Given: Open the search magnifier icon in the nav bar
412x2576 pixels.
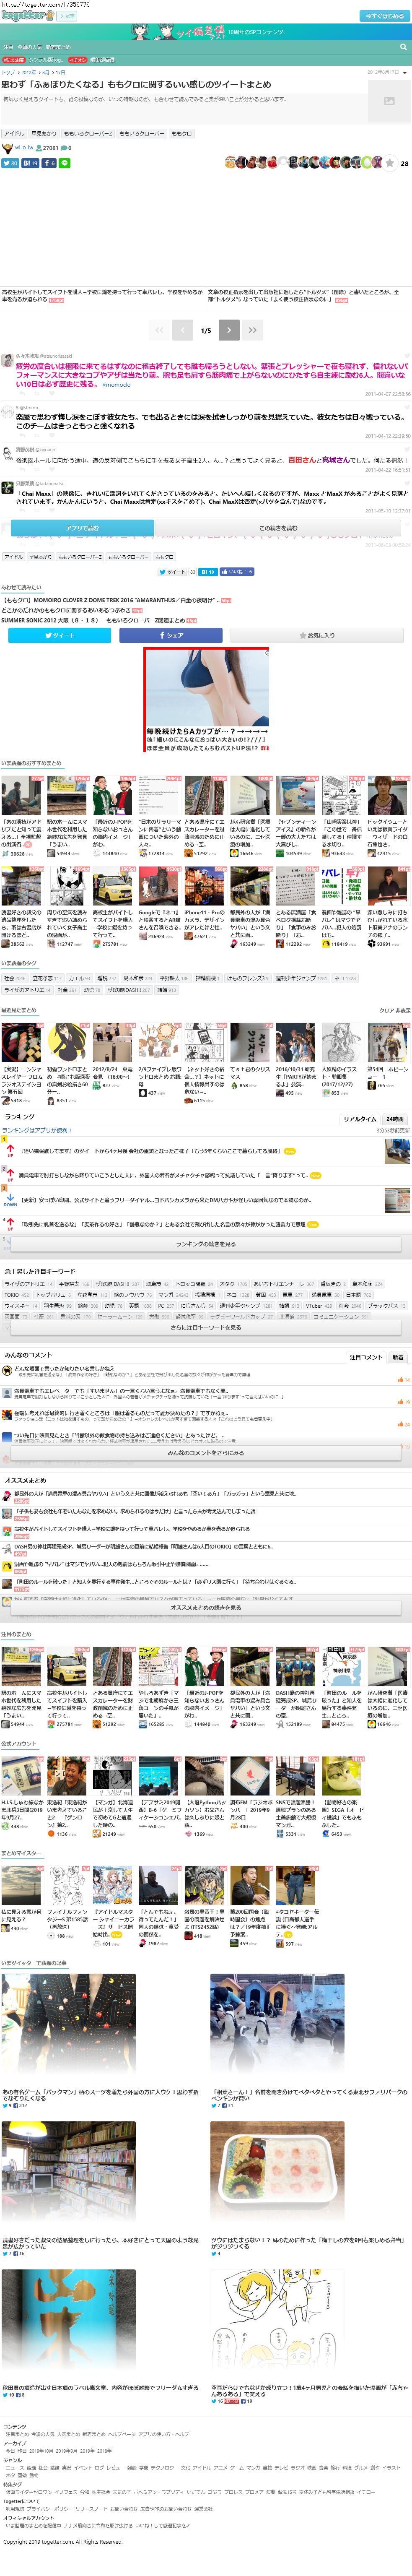Looking at the screenshot, I should [403, 46].
